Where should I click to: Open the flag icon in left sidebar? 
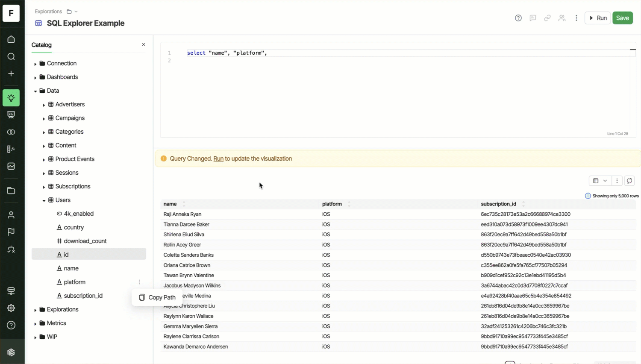point(11,232)
